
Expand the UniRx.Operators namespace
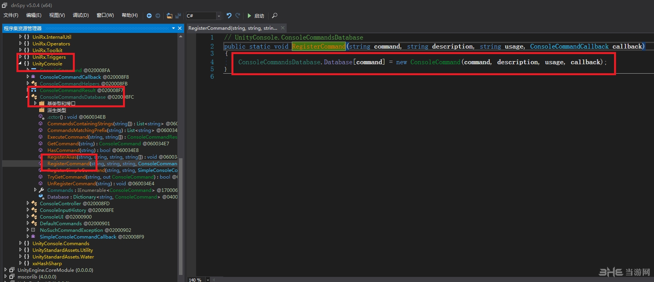pos(20,43)
